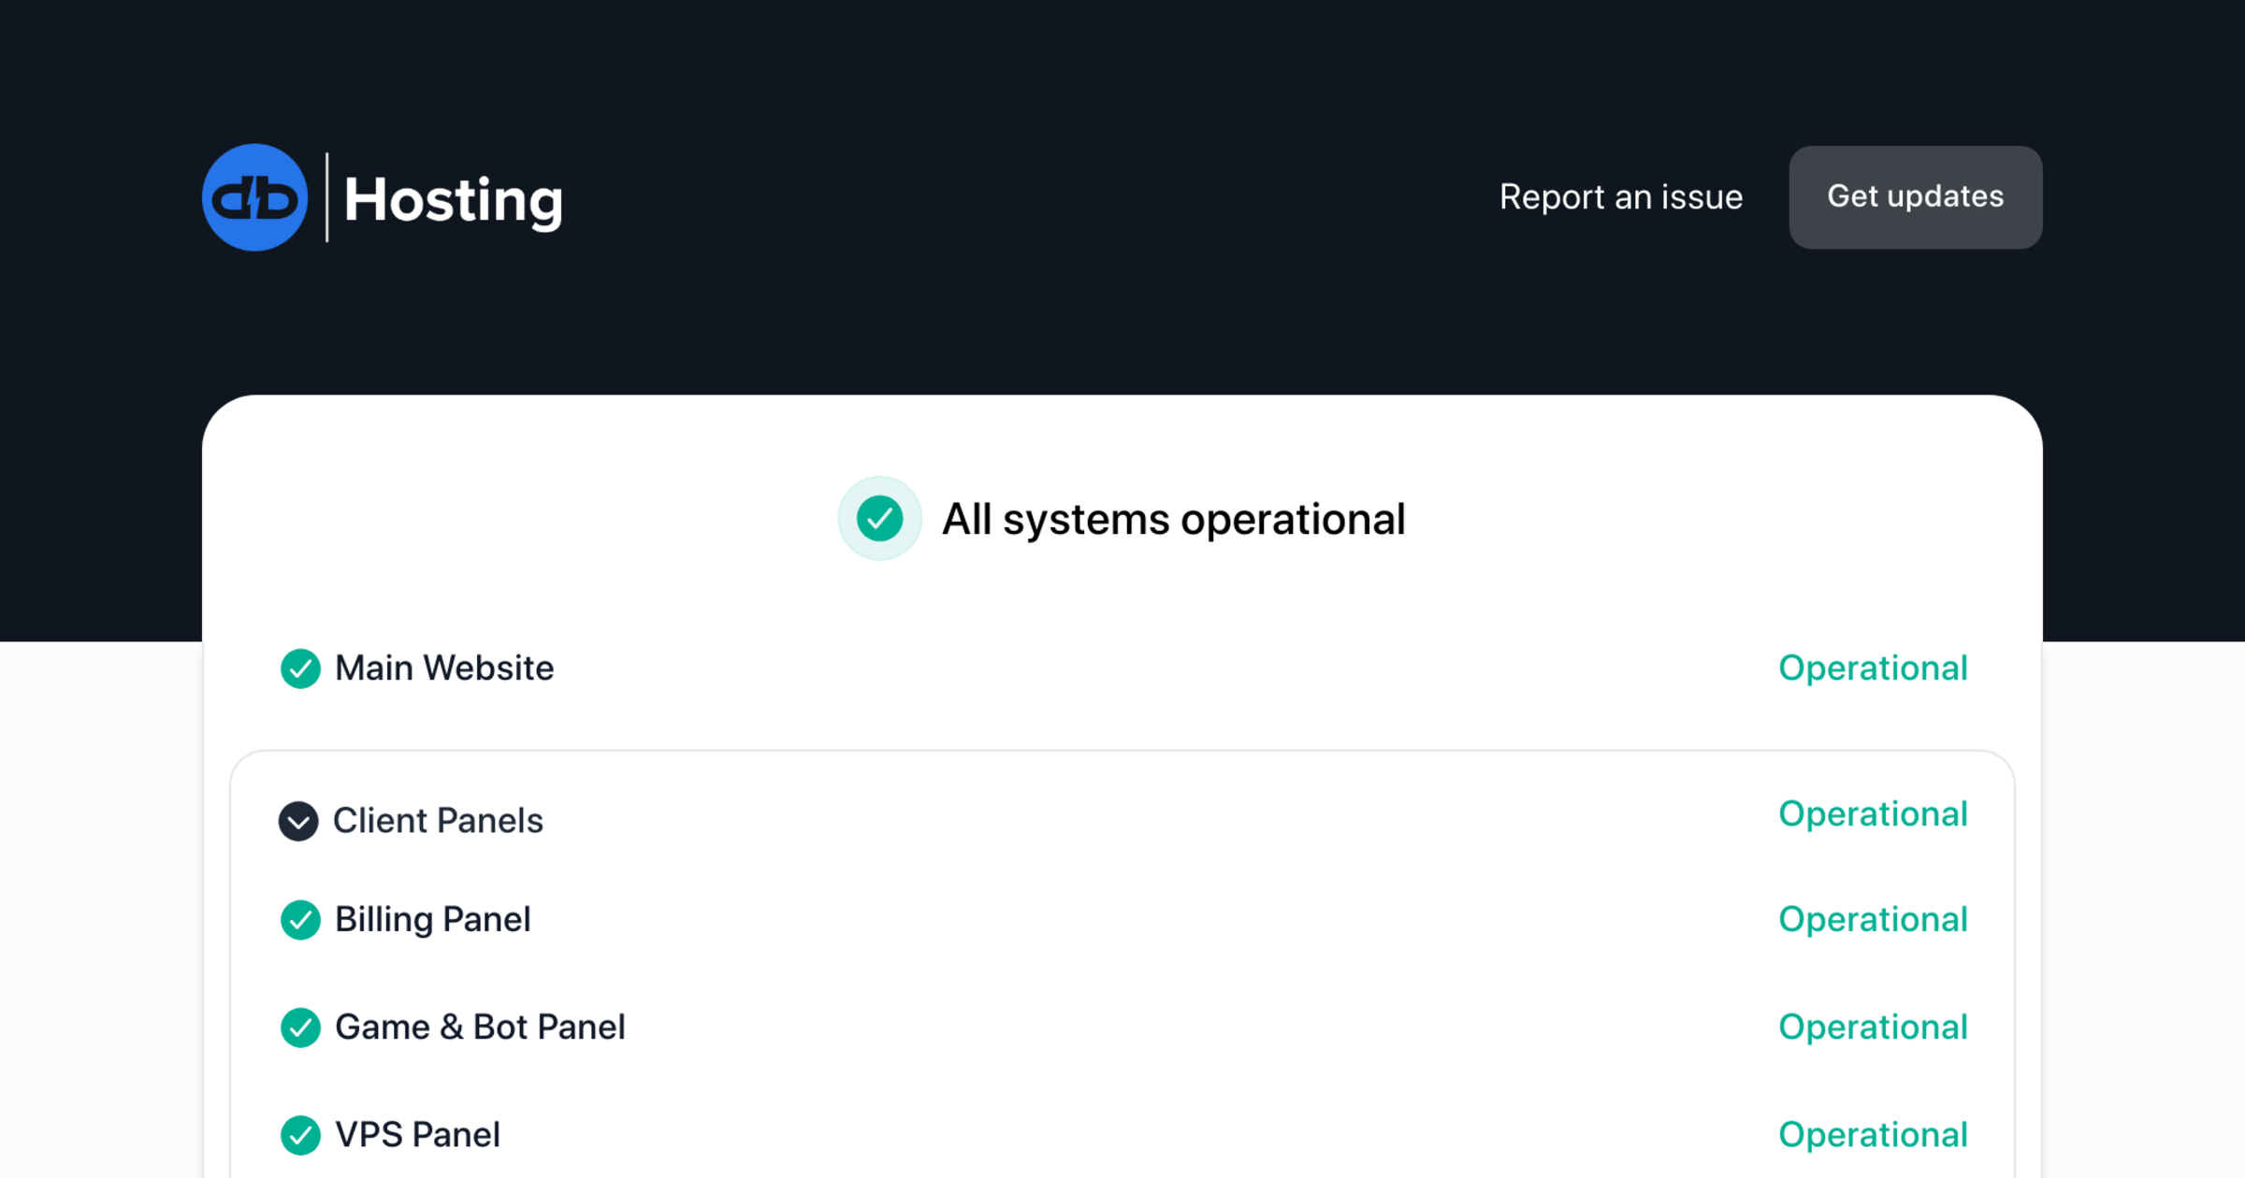Click the Operational label for Main Website
2245x1178 pixels.
click(1874, 668)
